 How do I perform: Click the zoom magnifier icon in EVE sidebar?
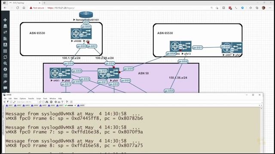coord(5,63)
